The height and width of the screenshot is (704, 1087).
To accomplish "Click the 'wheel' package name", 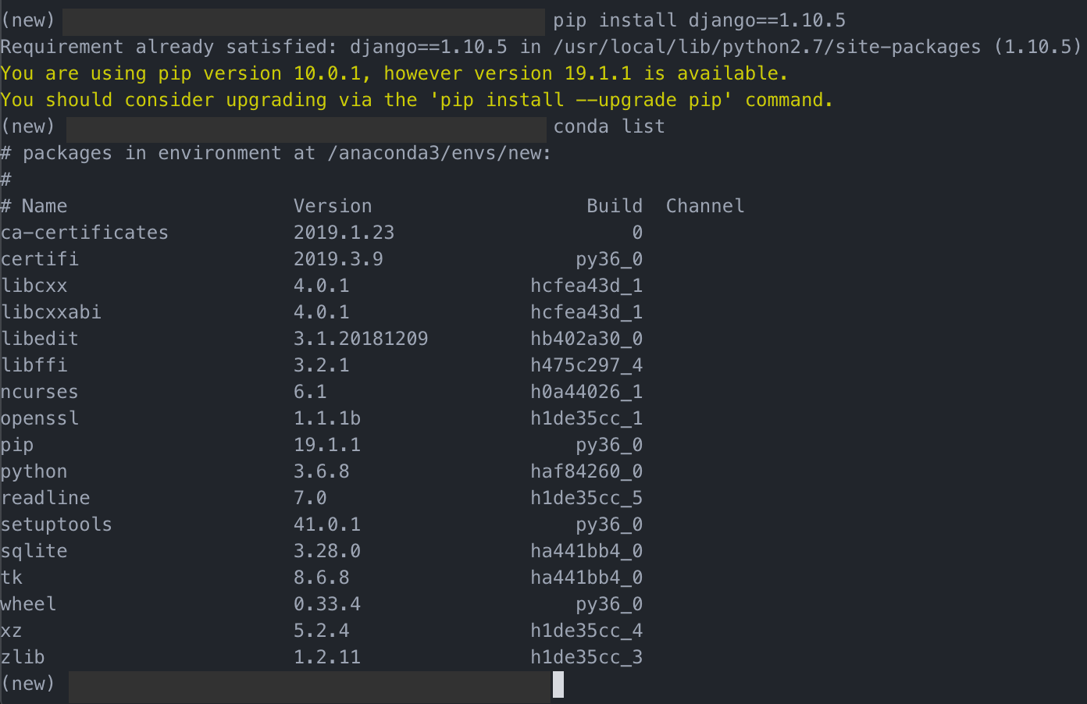I will tap(29, 604).
